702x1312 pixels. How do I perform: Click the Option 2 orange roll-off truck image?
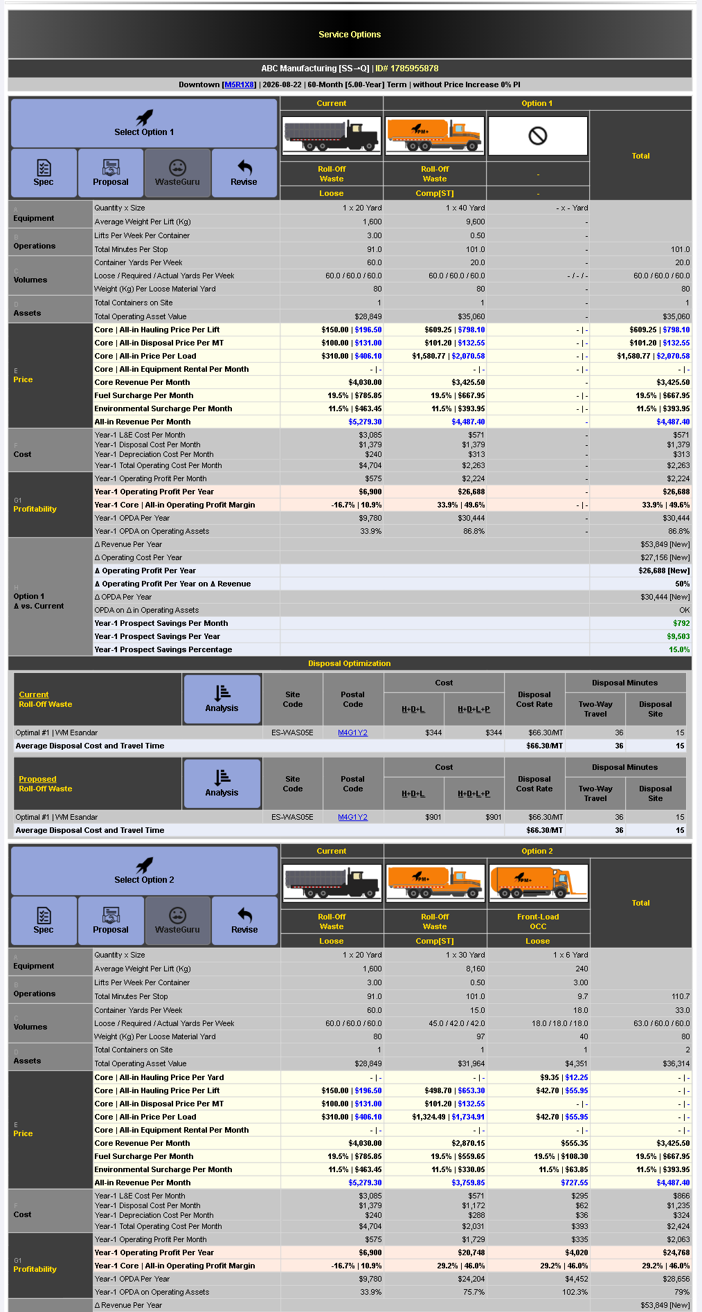pyautogui.click(x=435, y=883)
